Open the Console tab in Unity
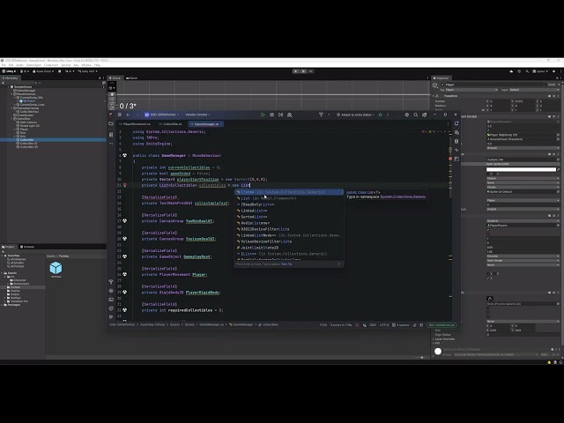Screen dimensions: 564x423 [27, 247]
